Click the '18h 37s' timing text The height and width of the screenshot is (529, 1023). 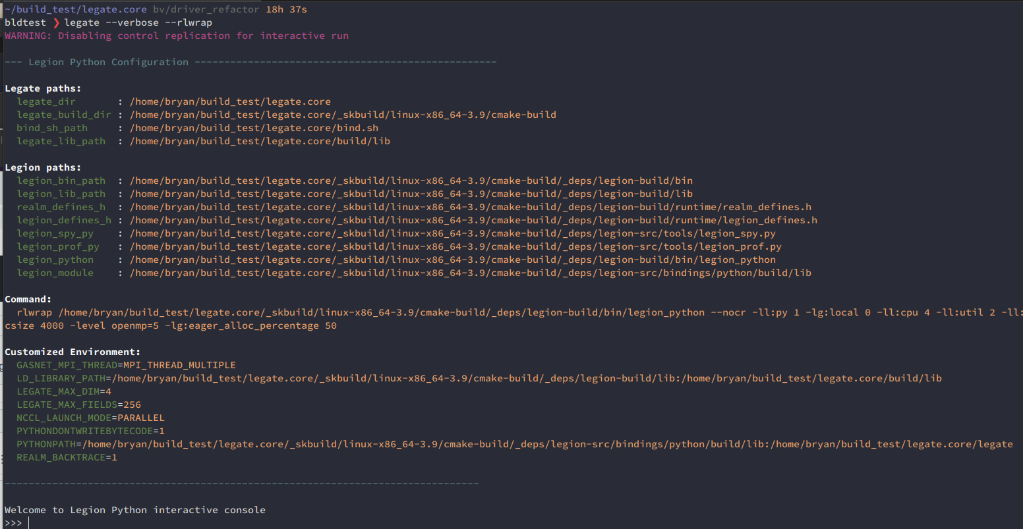point(286,9)
